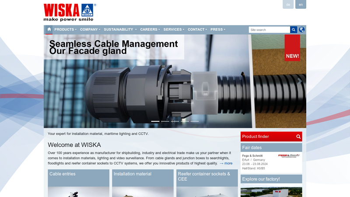Image resolution: width=350 pixels, height=197 pixels.
Task: Select the first carousel slide indicator
Action: [x=155, y=121]
